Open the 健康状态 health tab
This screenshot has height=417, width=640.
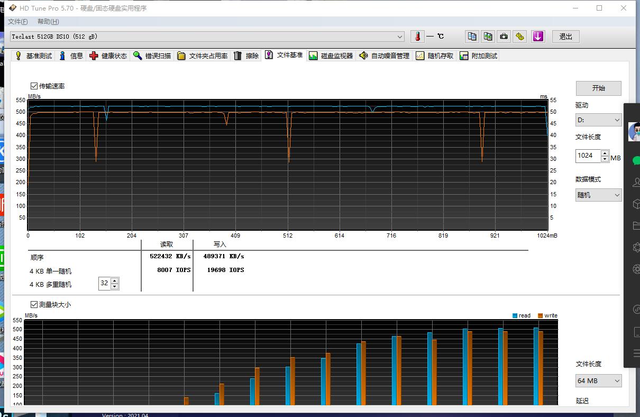(108, 56)
